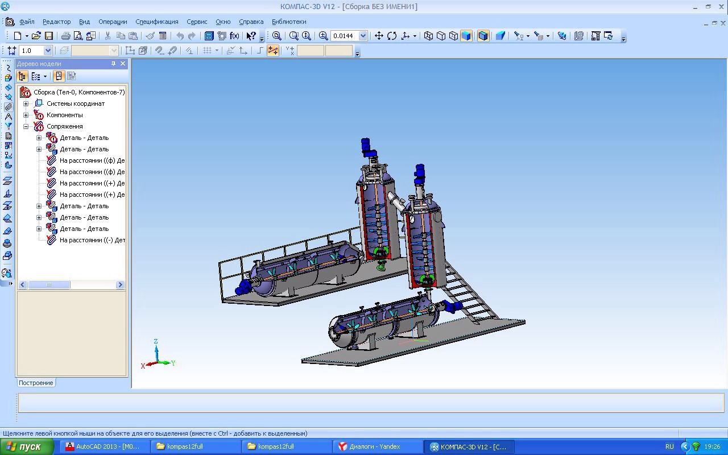
Task: Choose the Perpendicular mate tool in the left toolbar
Action: tap(8, 193)
